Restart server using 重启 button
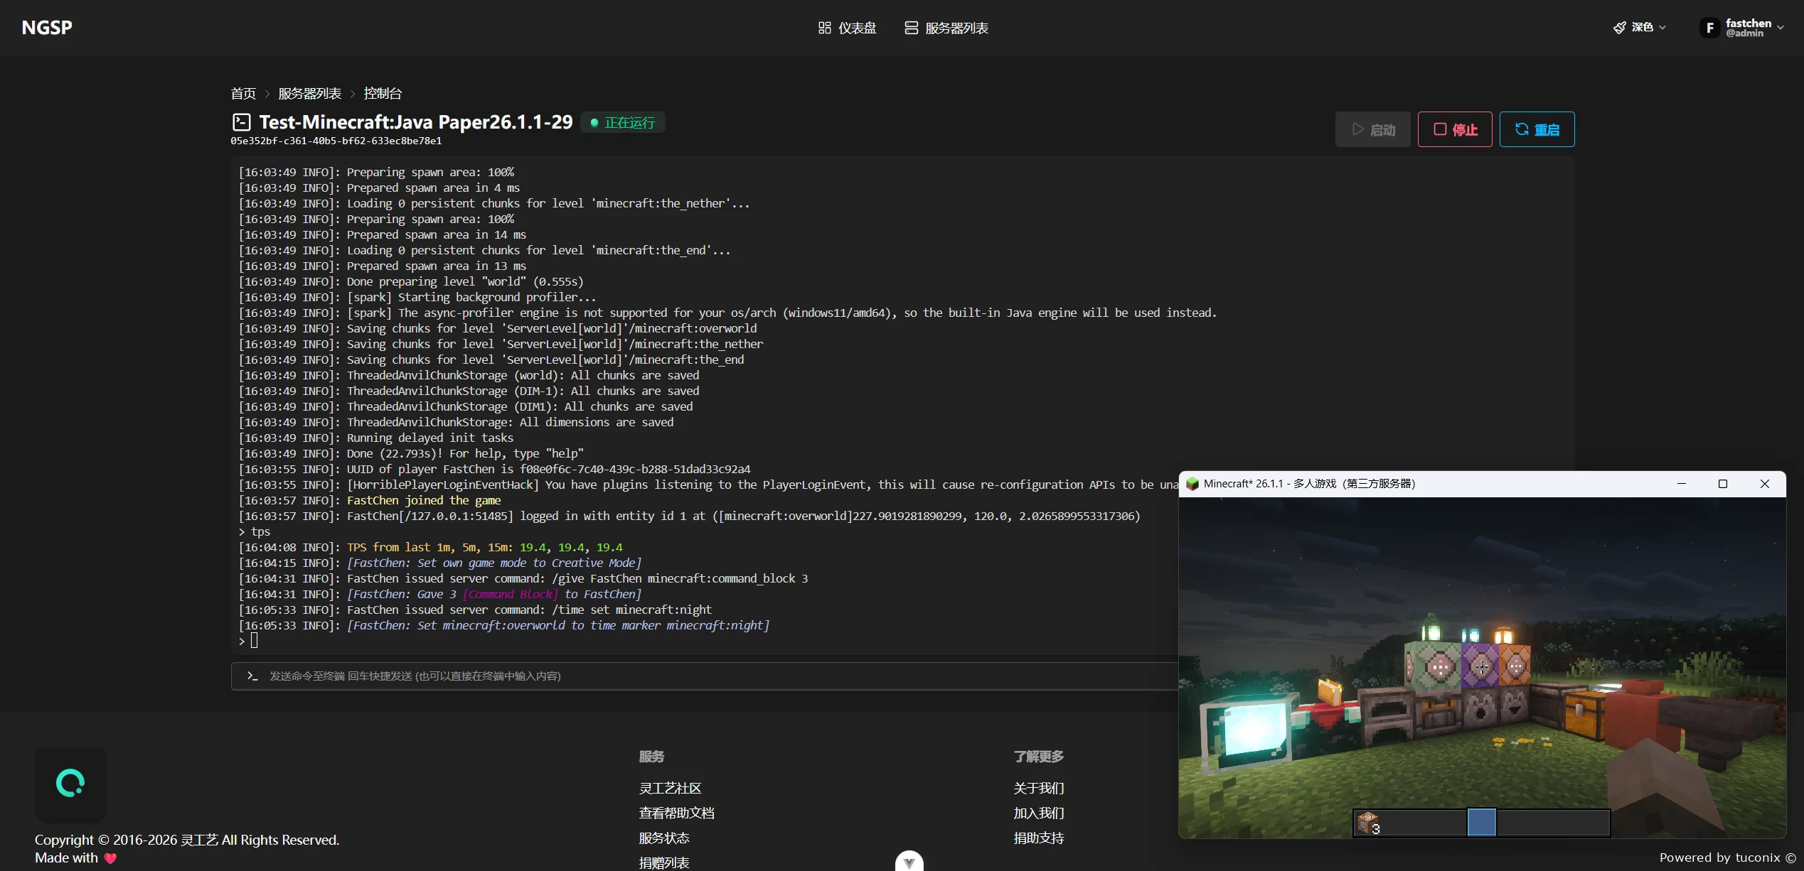This screenshot has width=1804, height=871. pos(1537,129)
